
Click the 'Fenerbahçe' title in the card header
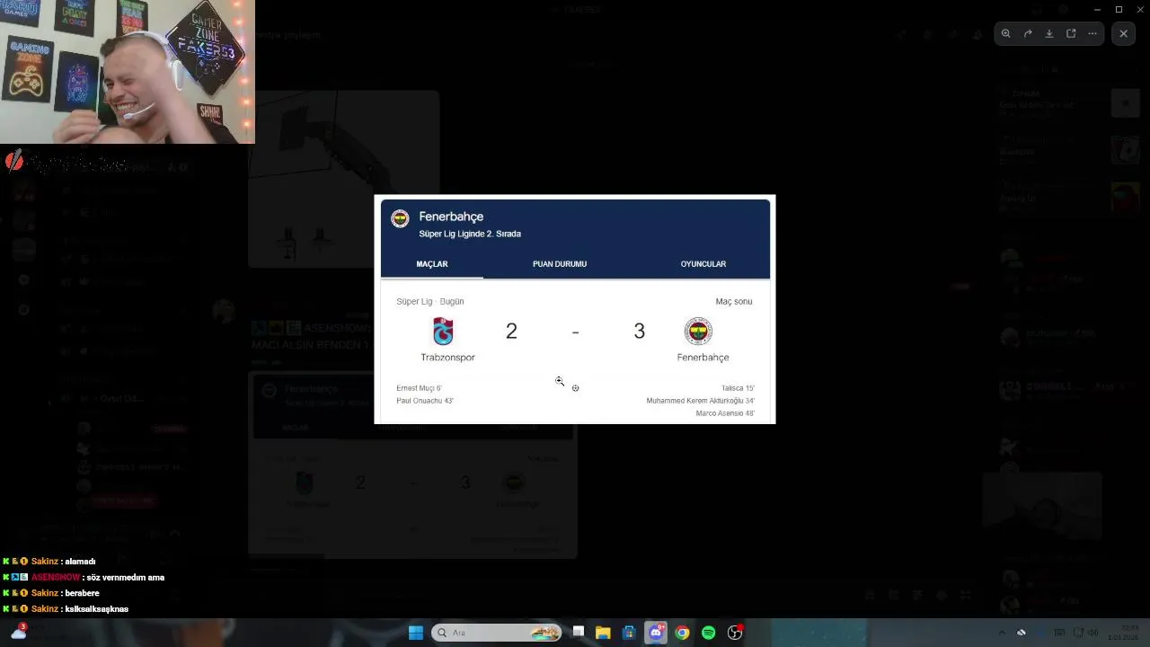pos(451,217)
